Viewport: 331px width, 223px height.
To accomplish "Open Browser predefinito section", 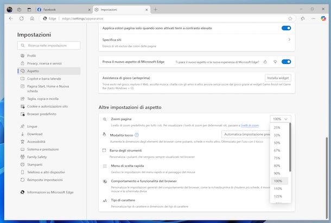I will click(49, 114).
